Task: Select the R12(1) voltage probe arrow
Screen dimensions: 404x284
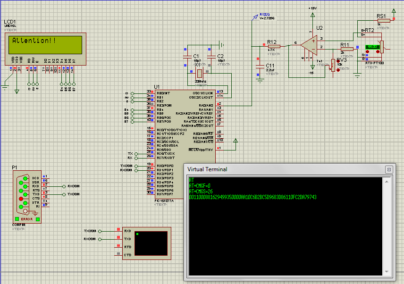Action: pos(256,17)
